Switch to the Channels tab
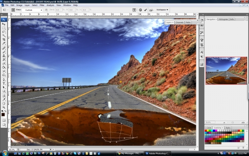The image size is (249, 156). point(180,22)
